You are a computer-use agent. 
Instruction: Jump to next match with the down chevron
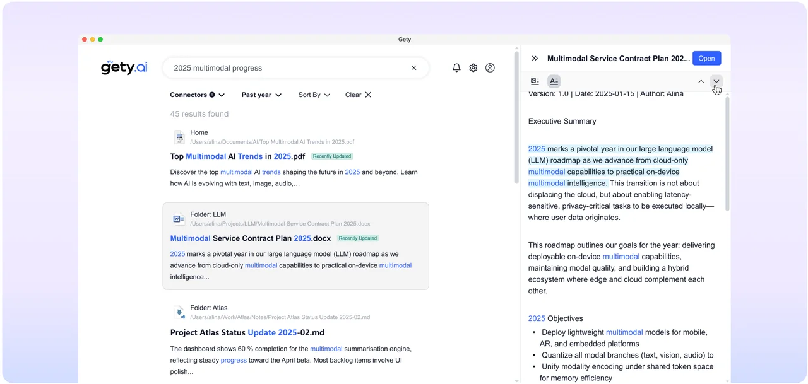[716, 81]
